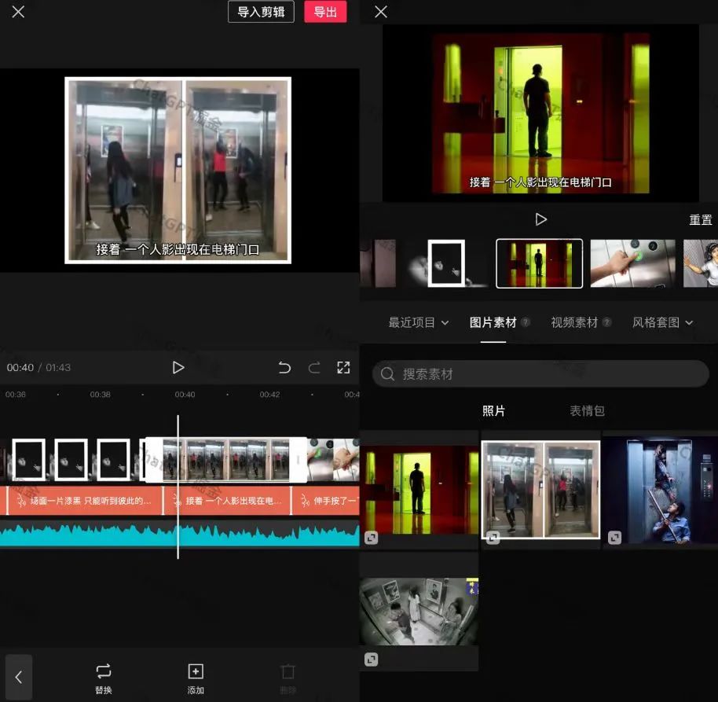Expand the 最近项目 dropdown
Viewport: 718px width, 702px height.
419,322
